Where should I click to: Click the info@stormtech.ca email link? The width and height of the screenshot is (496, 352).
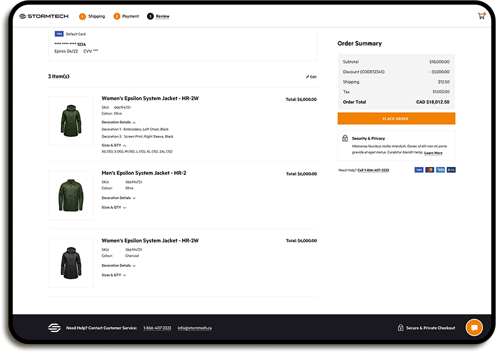tap(195, 328)
